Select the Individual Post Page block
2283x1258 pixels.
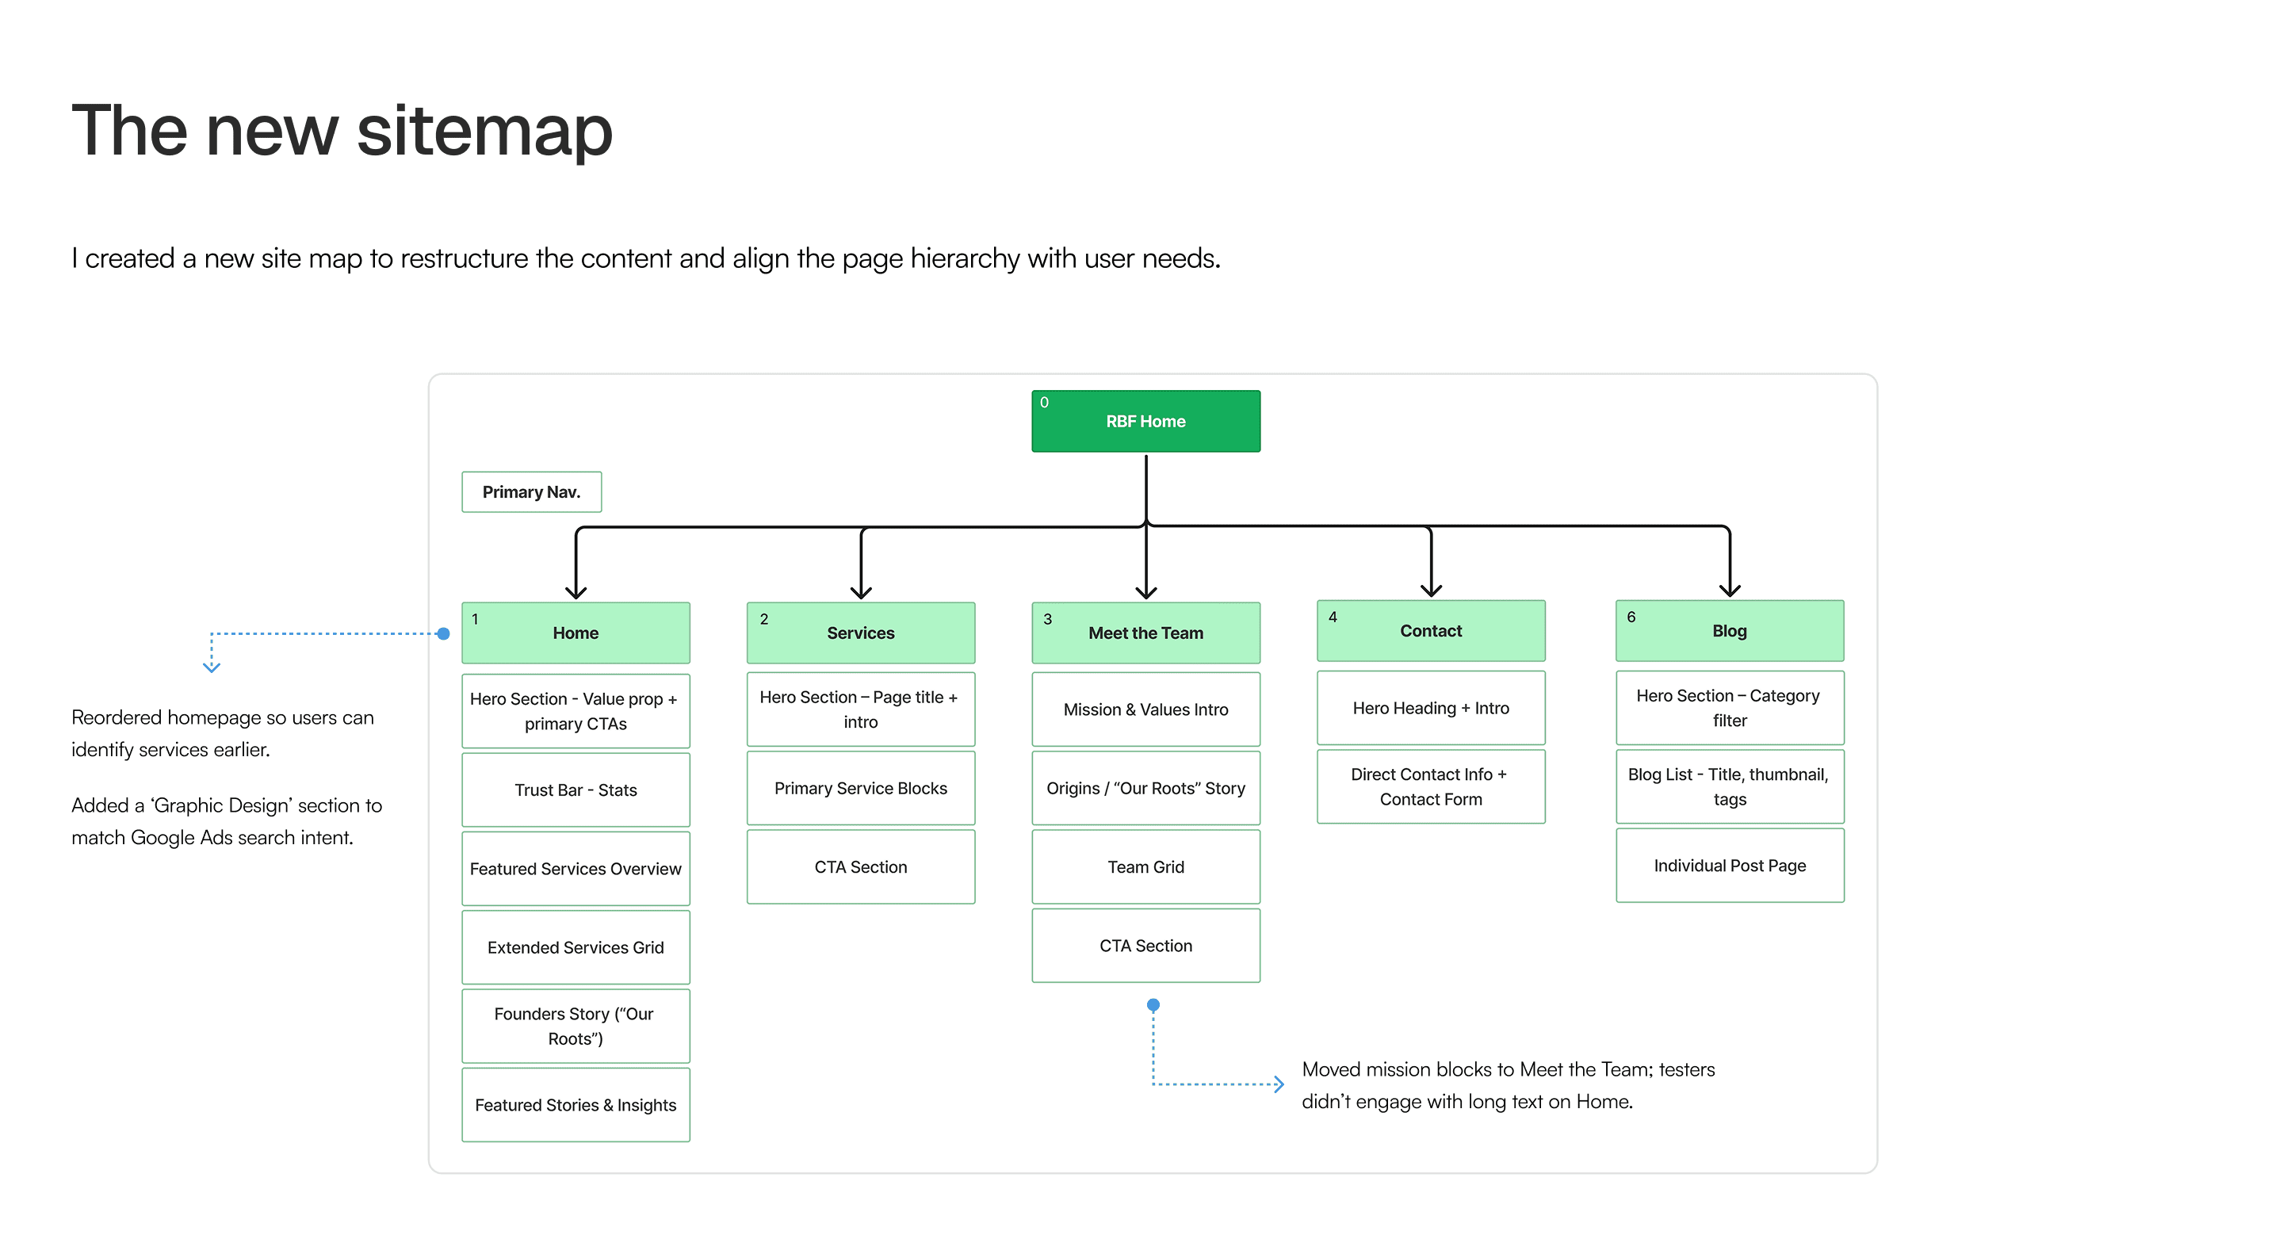pyautogui.click(x=1728, y=866)
